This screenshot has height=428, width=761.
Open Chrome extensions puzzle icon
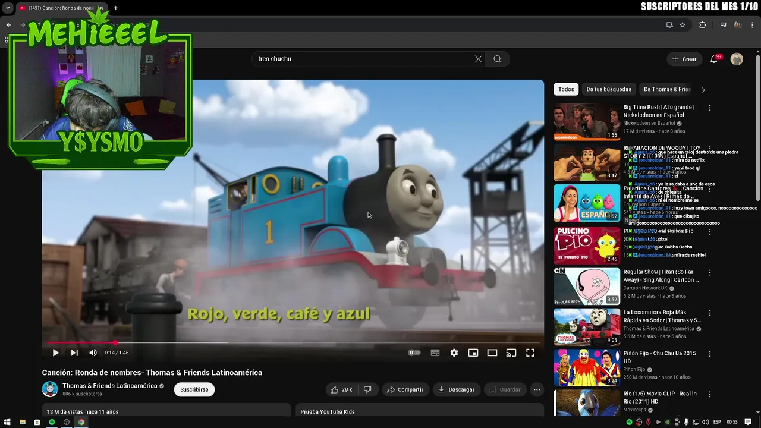click(x=702, y=25)
